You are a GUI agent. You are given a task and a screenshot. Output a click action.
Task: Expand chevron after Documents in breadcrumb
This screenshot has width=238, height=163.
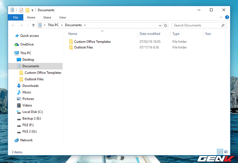(x=85, y=25)
